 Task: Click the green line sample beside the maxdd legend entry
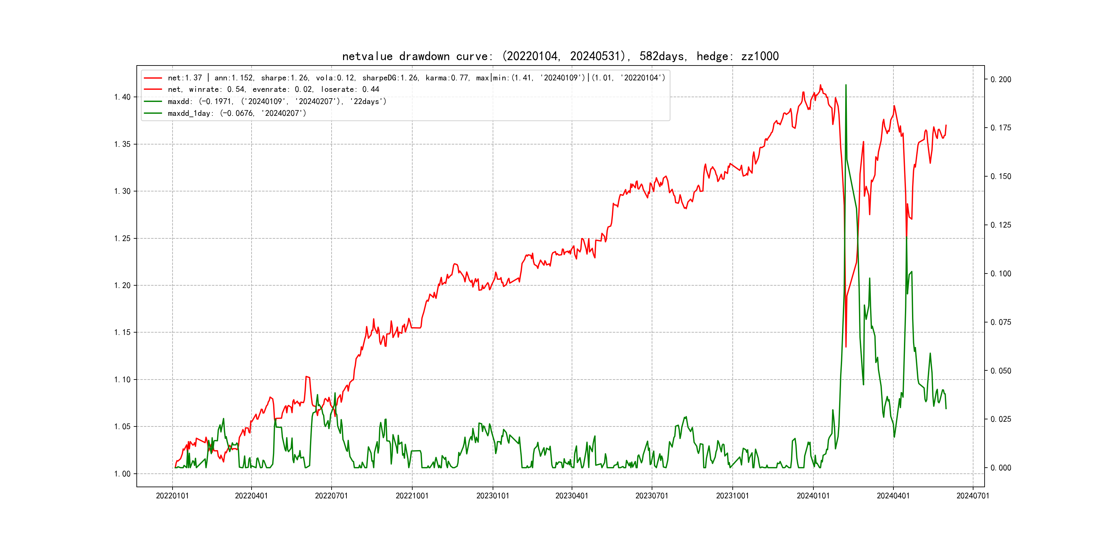tap(153, 102)
